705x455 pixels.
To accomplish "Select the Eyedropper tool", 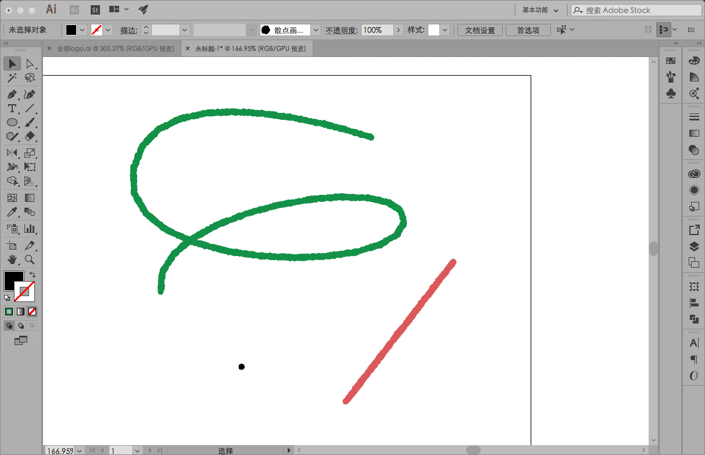I will coord(12,212).
